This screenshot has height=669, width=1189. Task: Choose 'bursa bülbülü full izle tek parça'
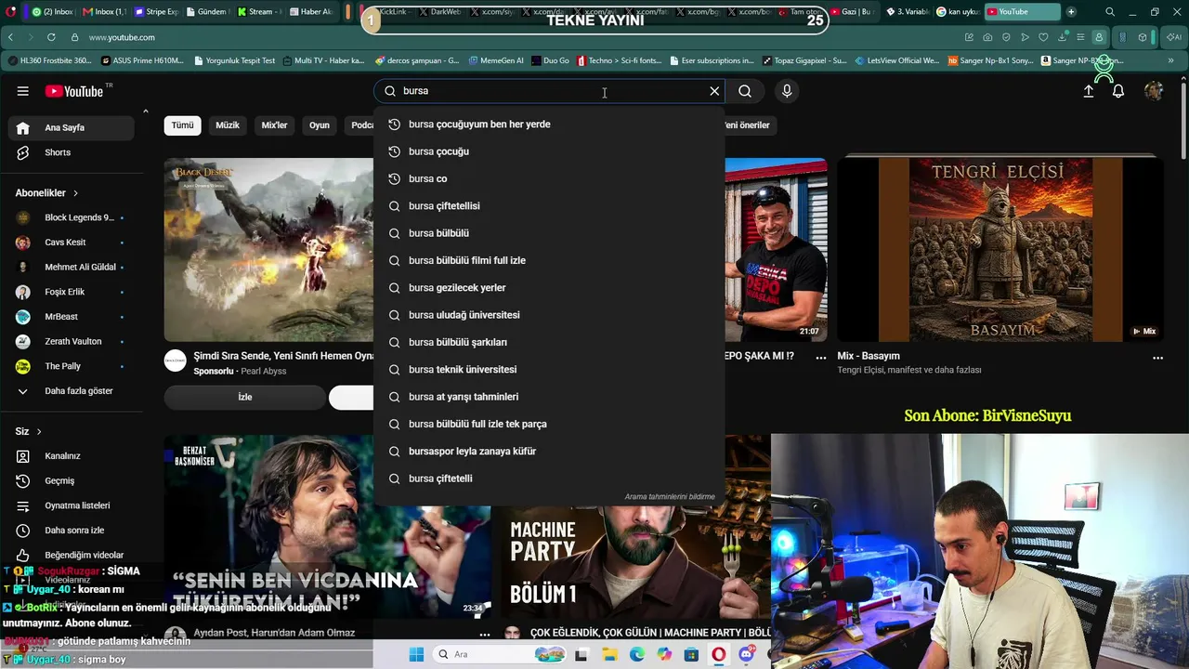549,424
